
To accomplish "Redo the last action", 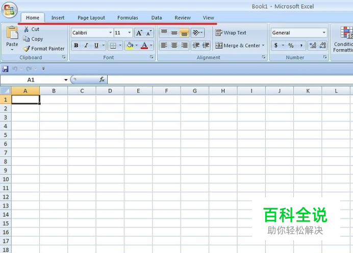I will (x=29, y=68).
